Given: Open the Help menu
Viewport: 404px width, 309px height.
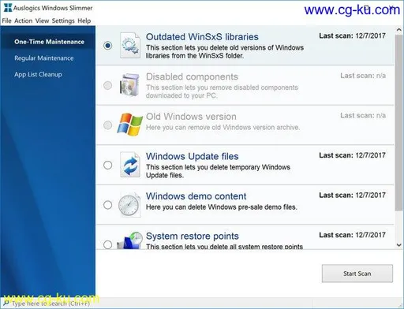Looking at the screenshot, I should [x=84, y=20].
